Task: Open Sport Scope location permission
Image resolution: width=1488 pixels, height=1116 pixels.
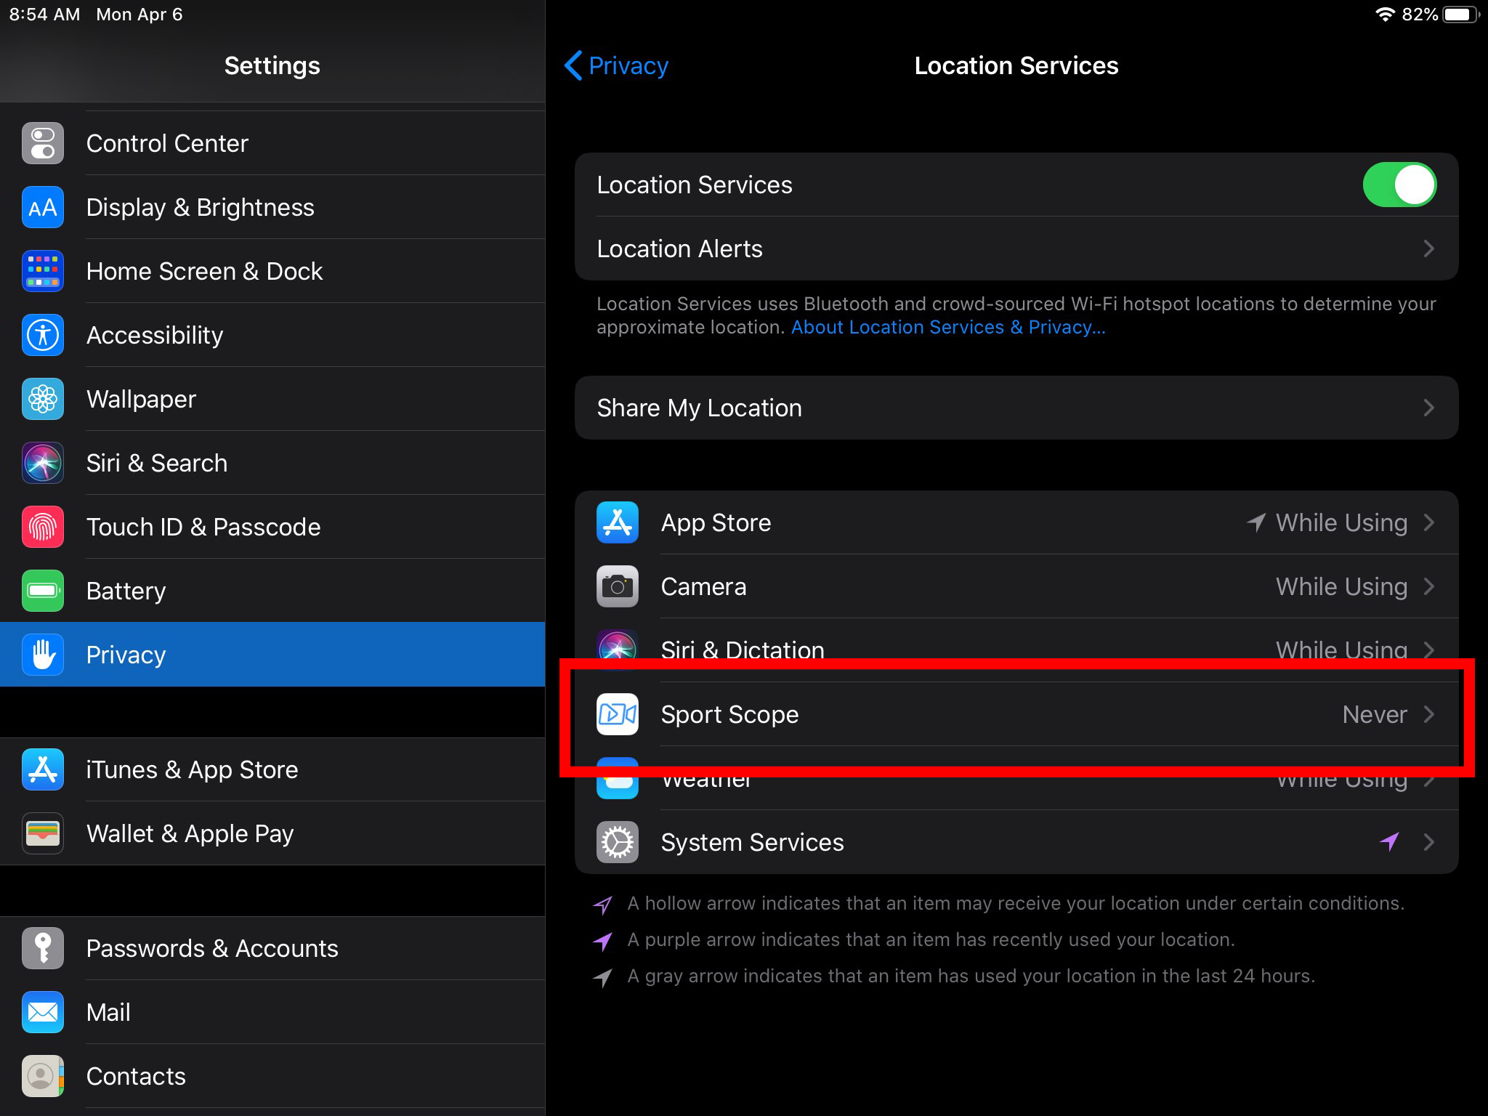Action: pos(1016,714)
